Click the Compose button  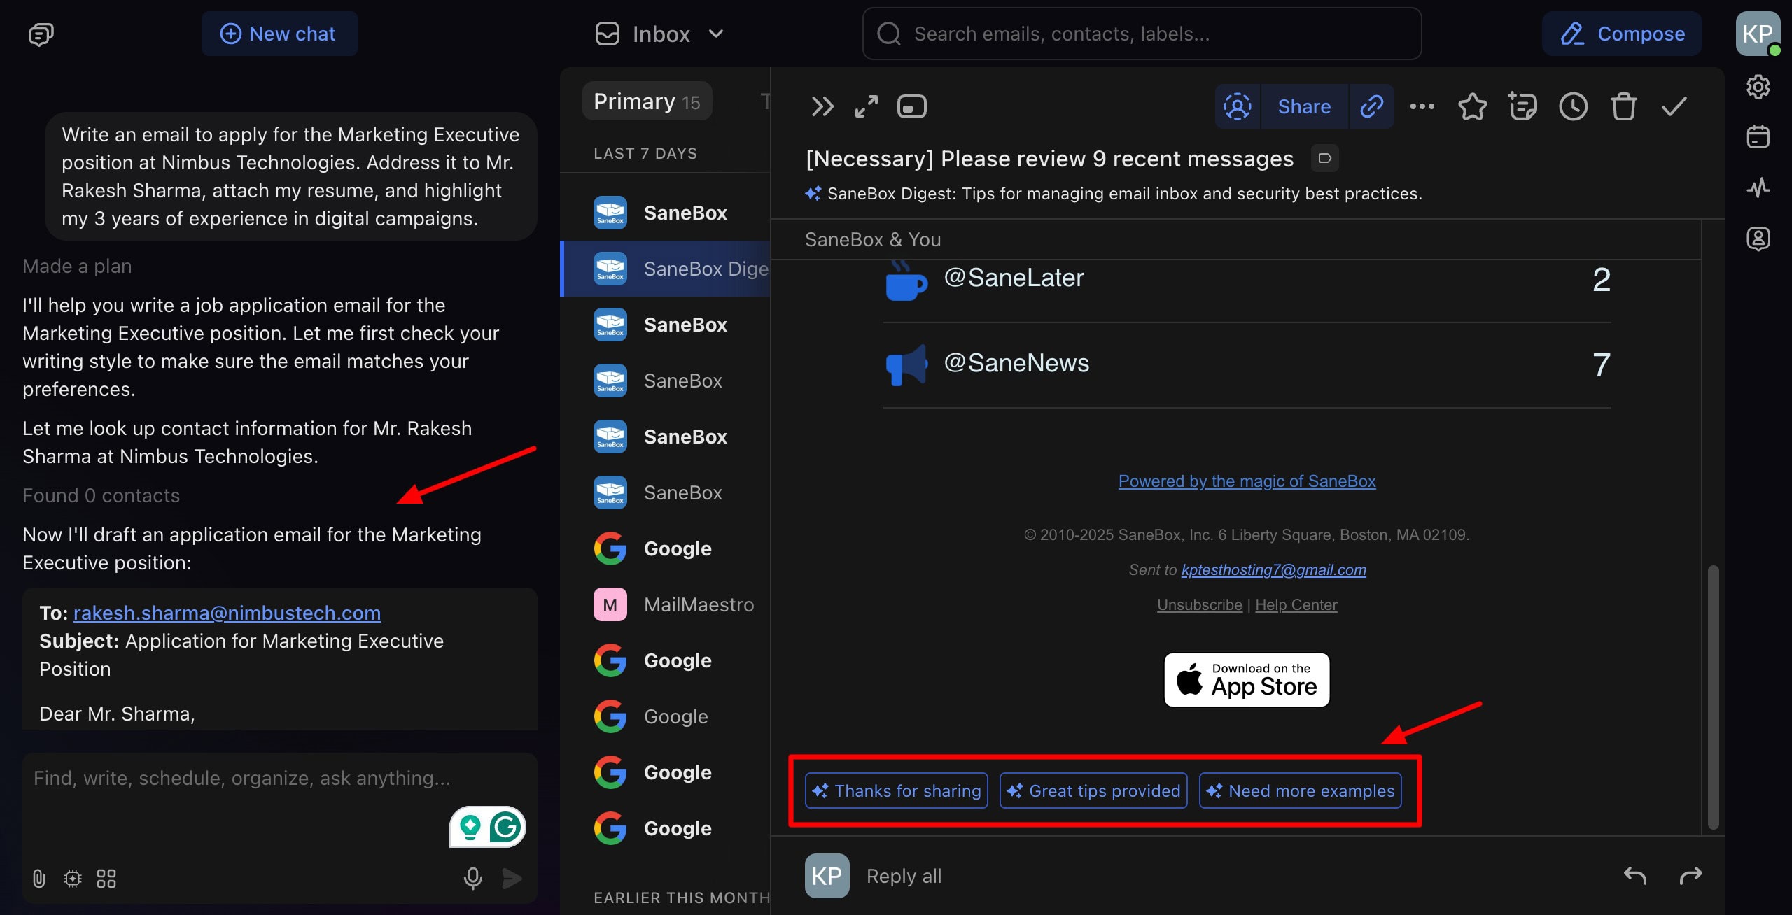click(x=1622, y=34)
